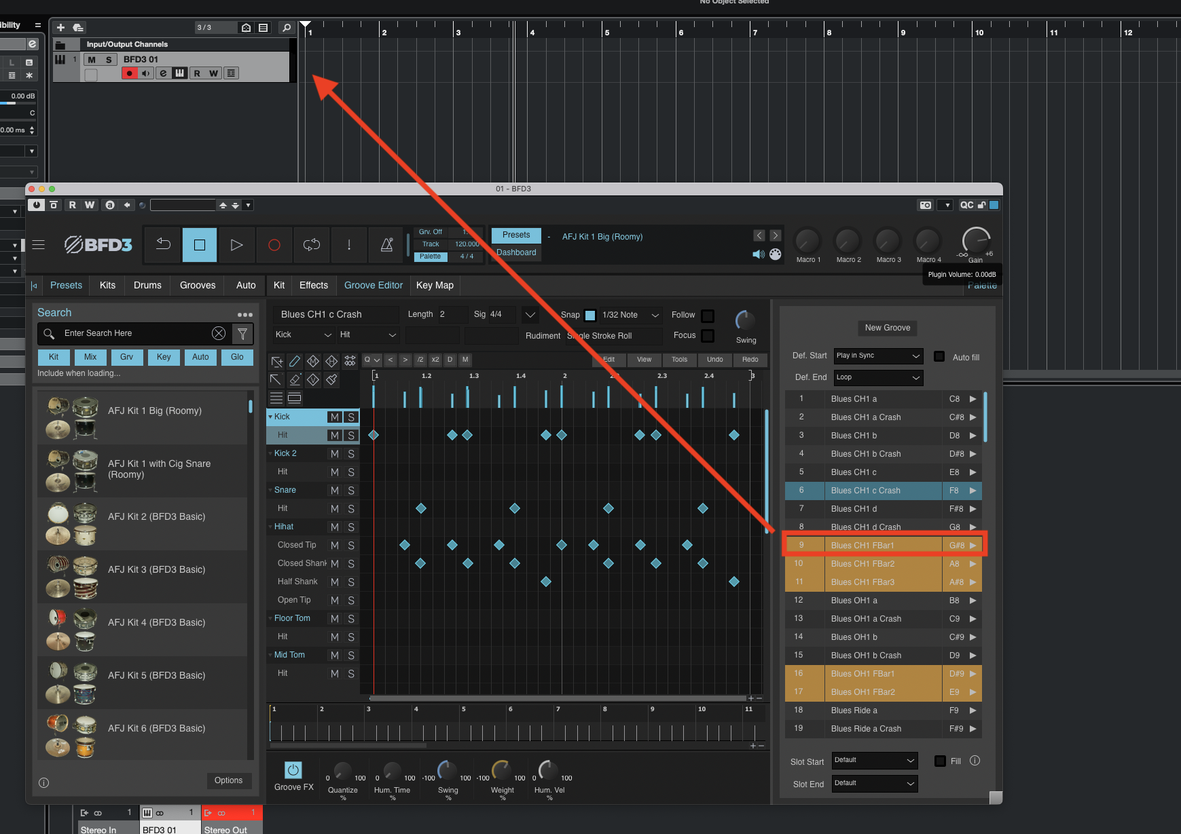Viewport: 1181px width, 834px height.
Task: Click the Redo button in groove editor
Action: [x=750, y=360]
